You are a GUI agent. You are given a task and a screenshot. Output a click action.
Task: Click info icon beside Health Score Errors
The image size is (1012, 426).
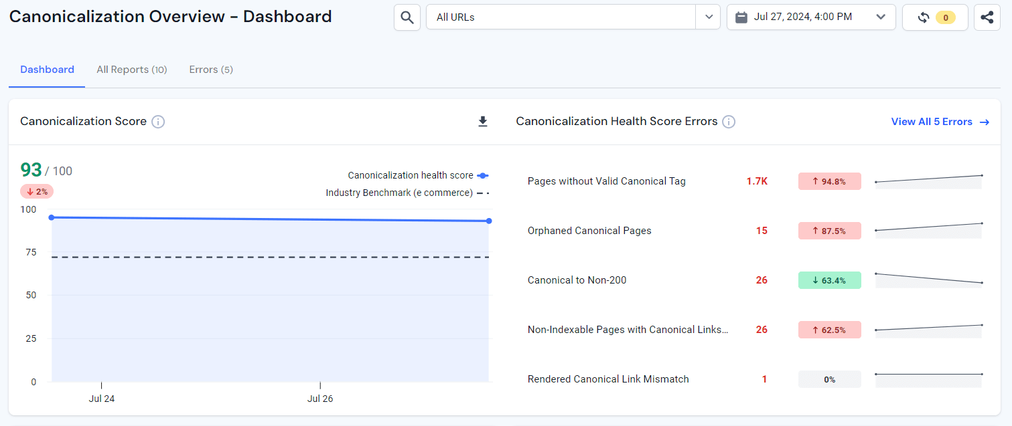pyautogui.click(x=729, y=122)
